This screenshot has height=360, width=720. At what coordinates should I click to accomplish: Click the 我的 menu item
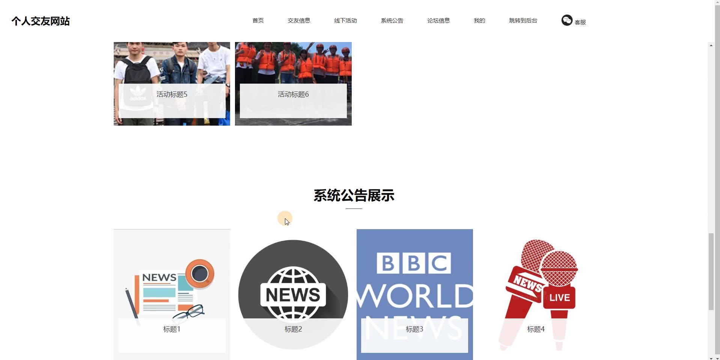[x=479, y=21]
